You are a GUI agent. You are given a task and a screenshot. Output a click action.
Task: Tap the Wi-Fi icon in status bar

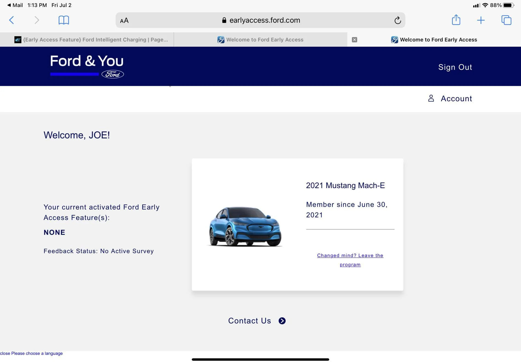[x=485, y=5]
